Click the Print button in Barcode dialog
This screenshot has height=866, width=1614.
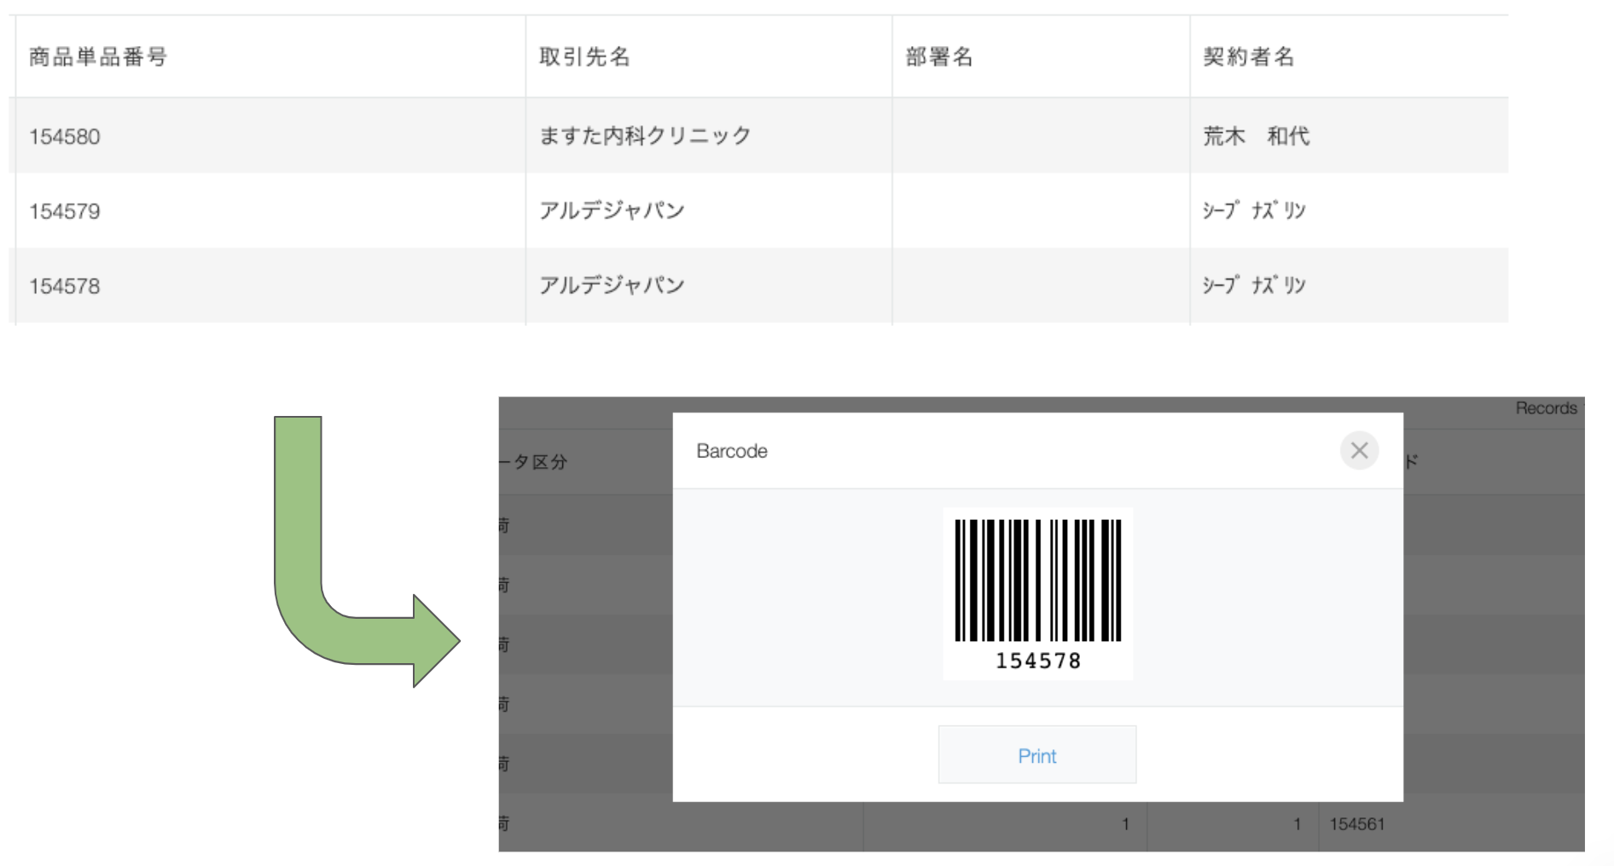pyautogui.click(x=1036, y=755)
